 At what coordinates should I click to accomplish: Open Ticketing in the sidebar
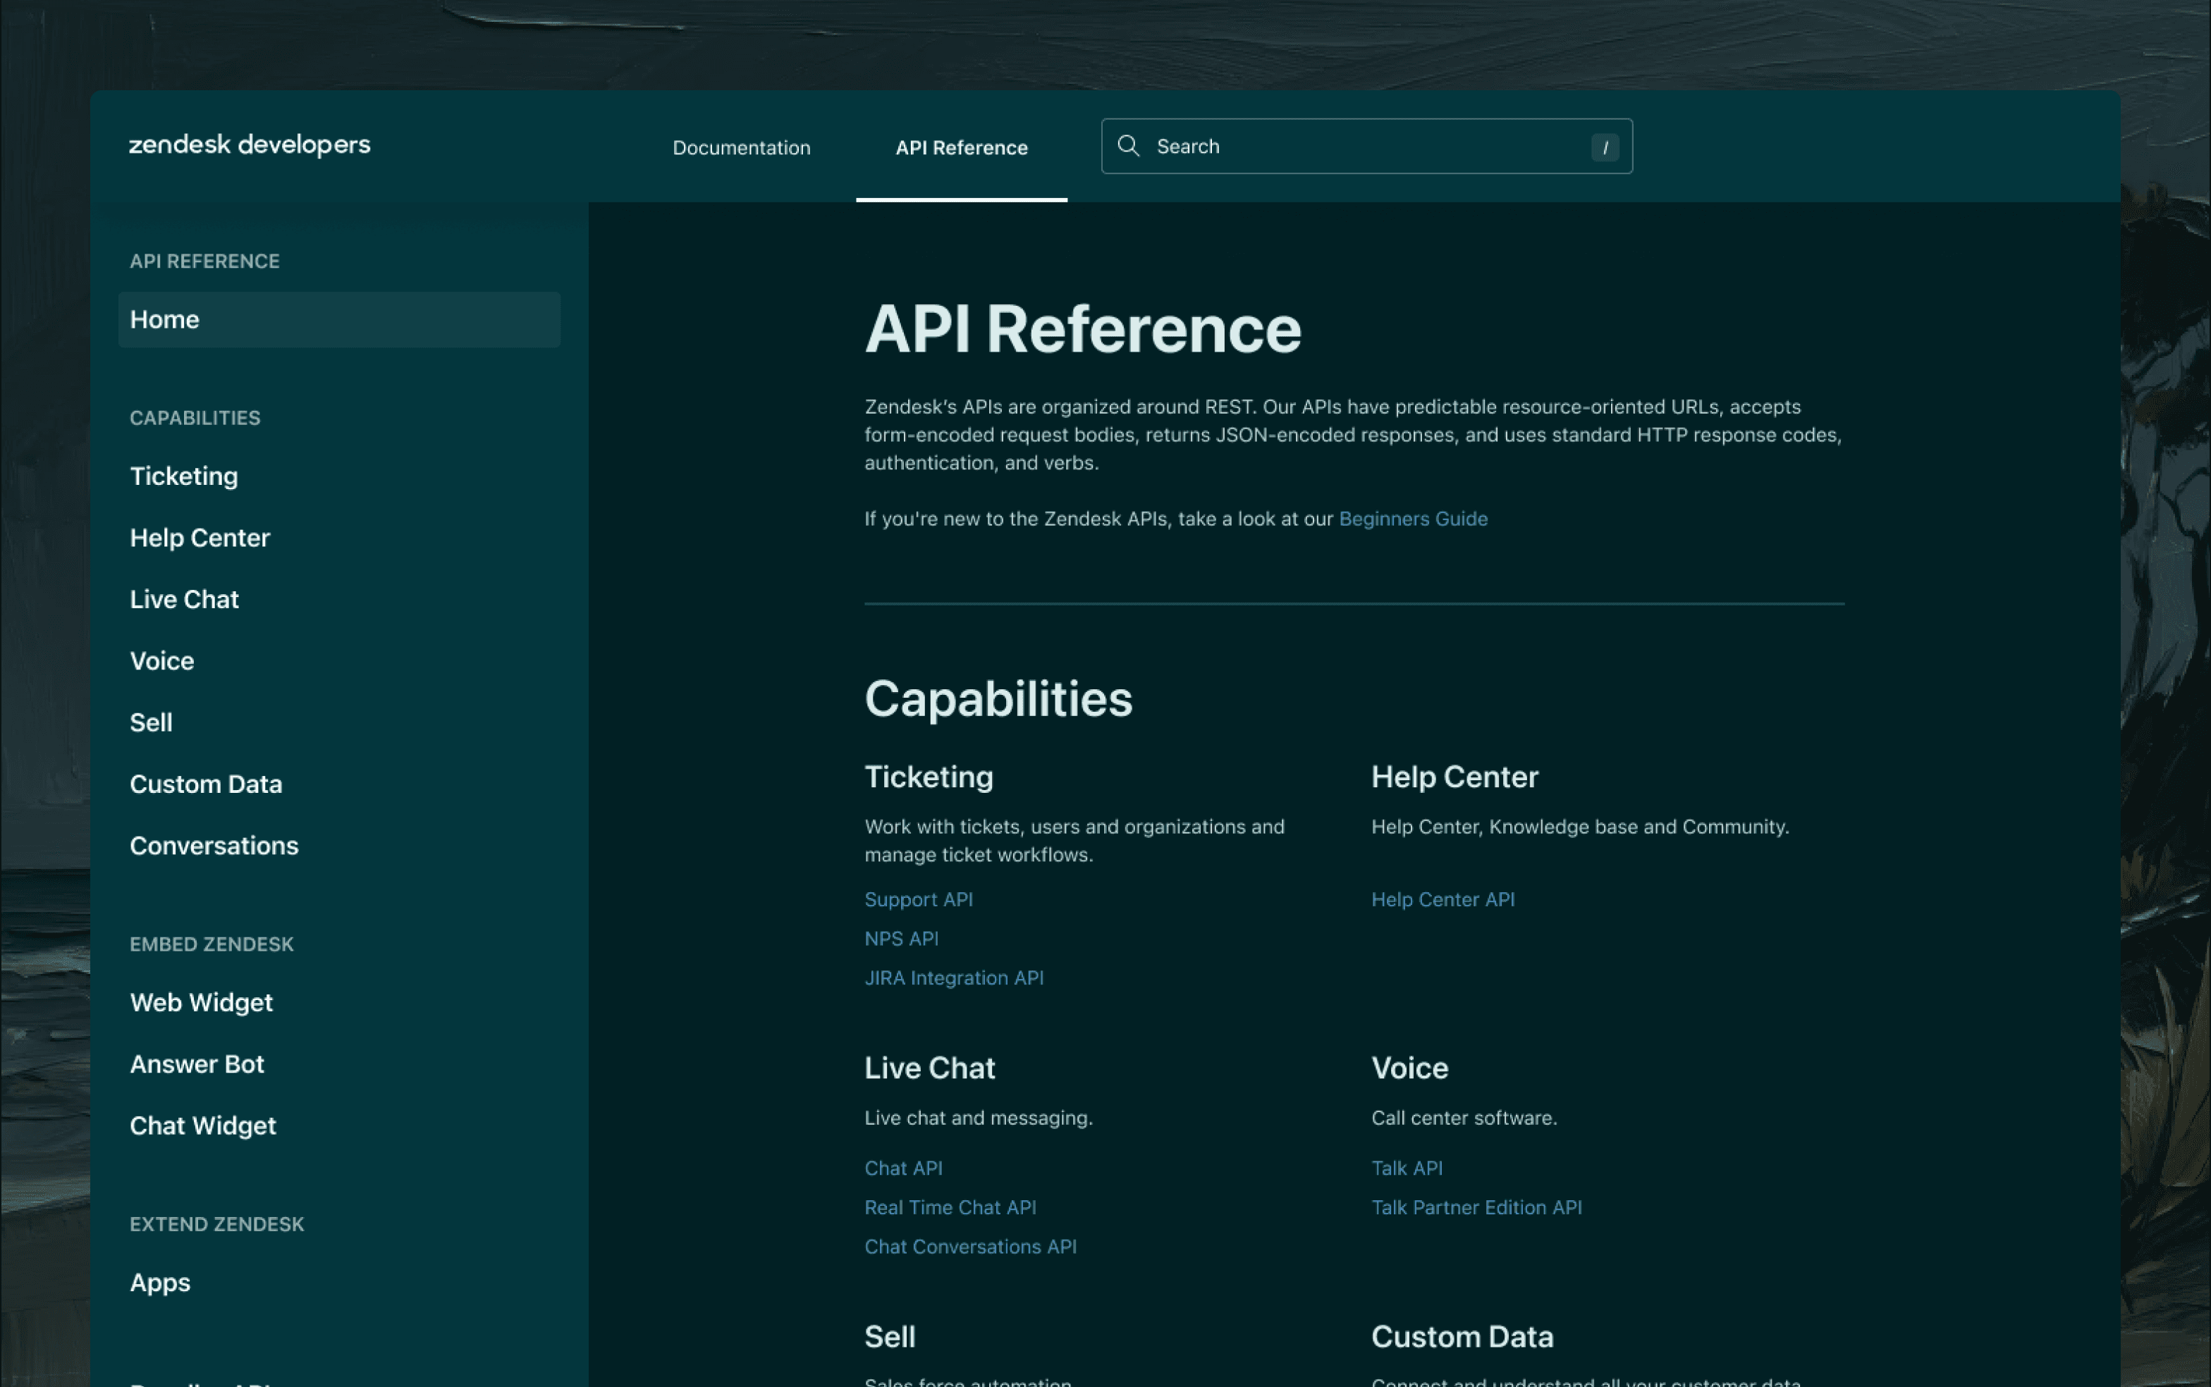point(183,476)
